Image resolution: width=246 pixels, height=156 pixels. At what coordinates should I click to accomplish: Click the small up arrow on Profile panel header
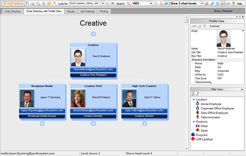point(240,17)
